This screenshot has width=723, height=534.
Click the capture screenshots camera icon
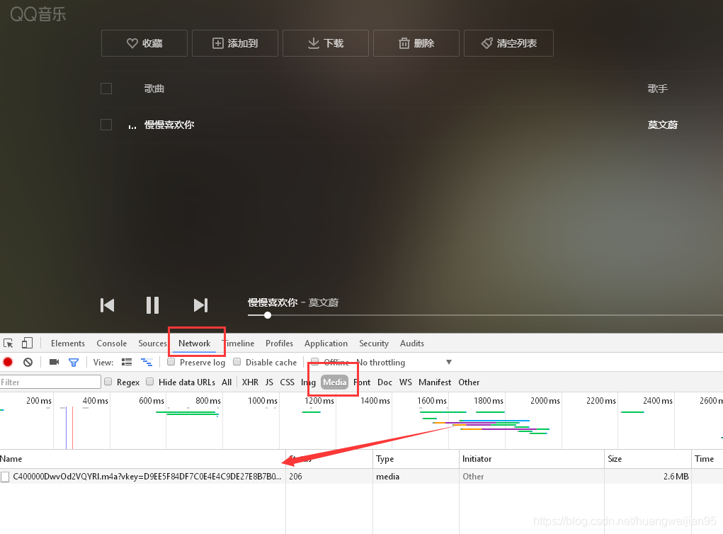click(54, 362)
